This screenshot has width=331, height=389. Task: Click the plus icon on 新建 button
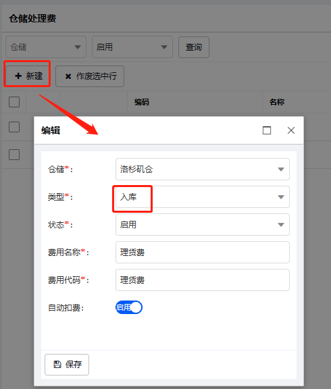(x=18, y=76)
